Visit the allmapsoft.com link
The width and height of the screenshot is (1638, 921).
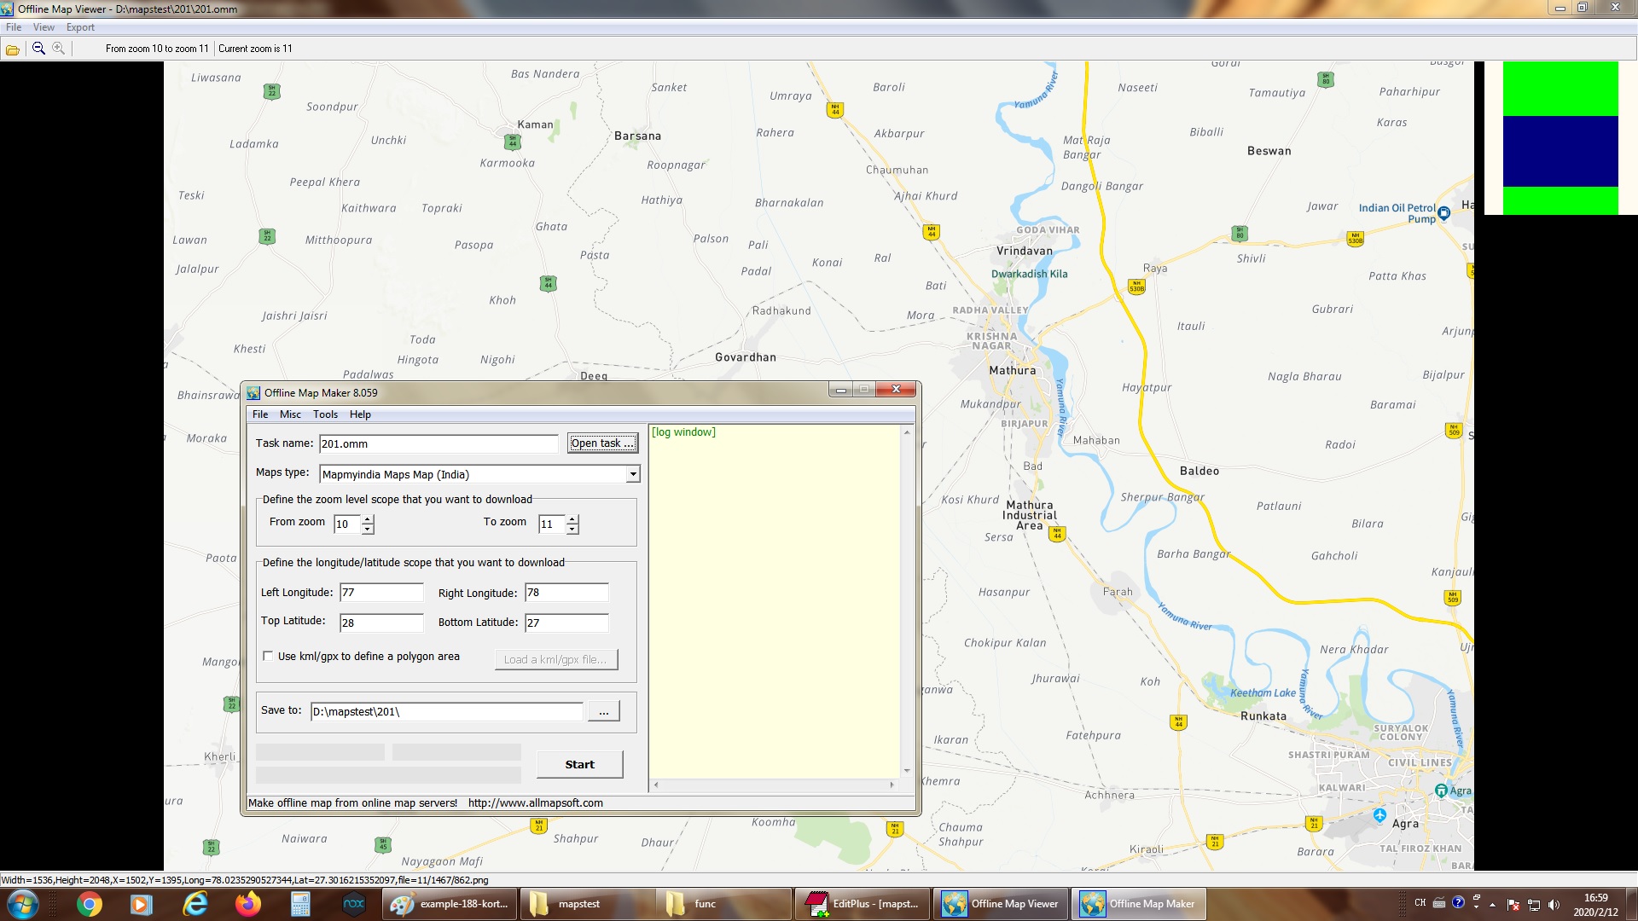point(535,803)
